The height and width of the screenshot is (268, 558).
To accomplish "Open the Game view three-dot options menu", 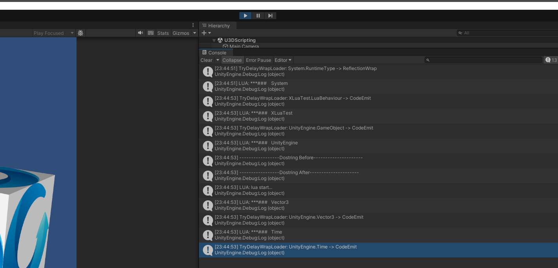I will [193, 25].
